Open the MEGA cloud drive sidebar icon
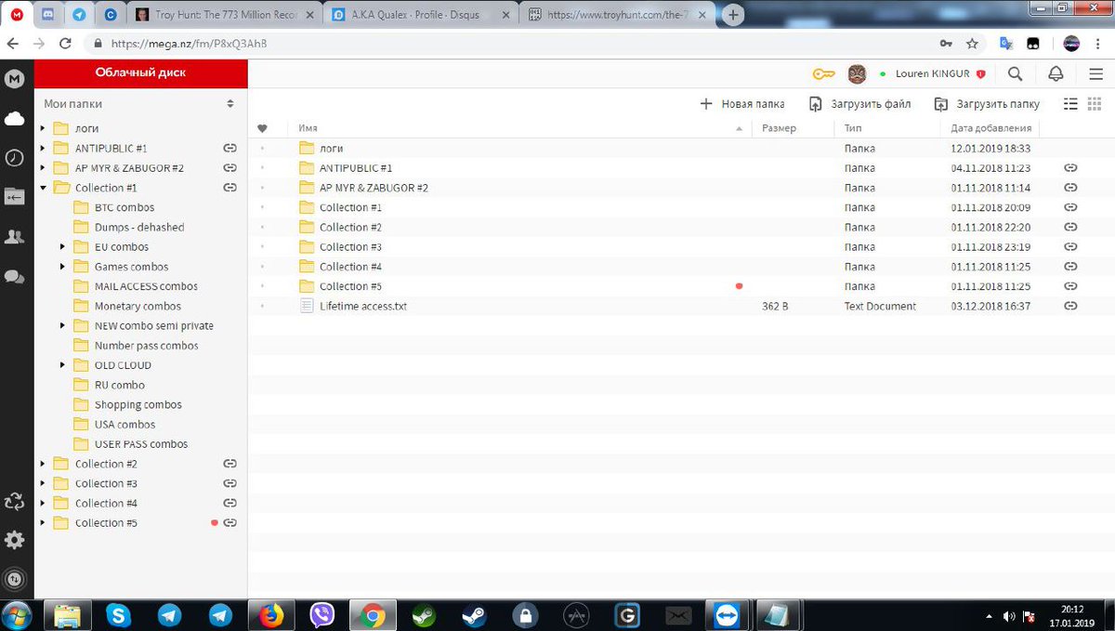 click(x=15, y=118)
